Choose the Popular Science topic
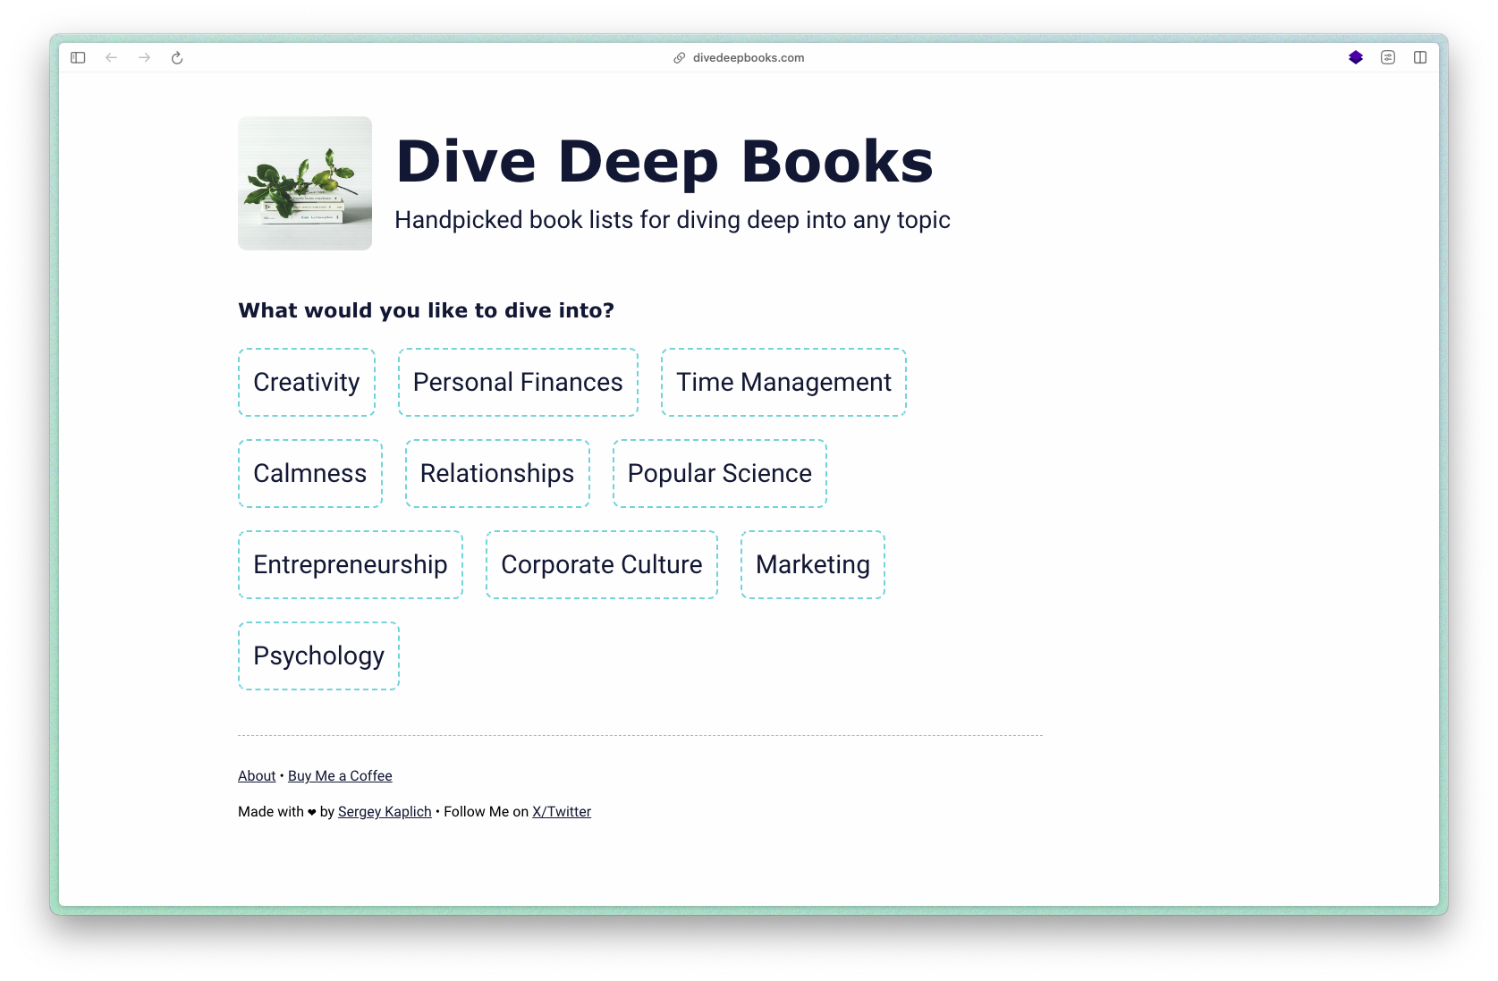Viewport: 1498px width, 981px height. click(x=720, y=474)
